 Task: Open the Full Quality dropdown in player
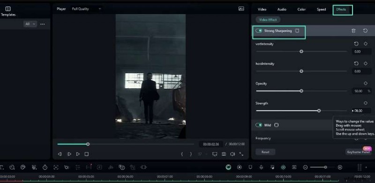[87, 9]
